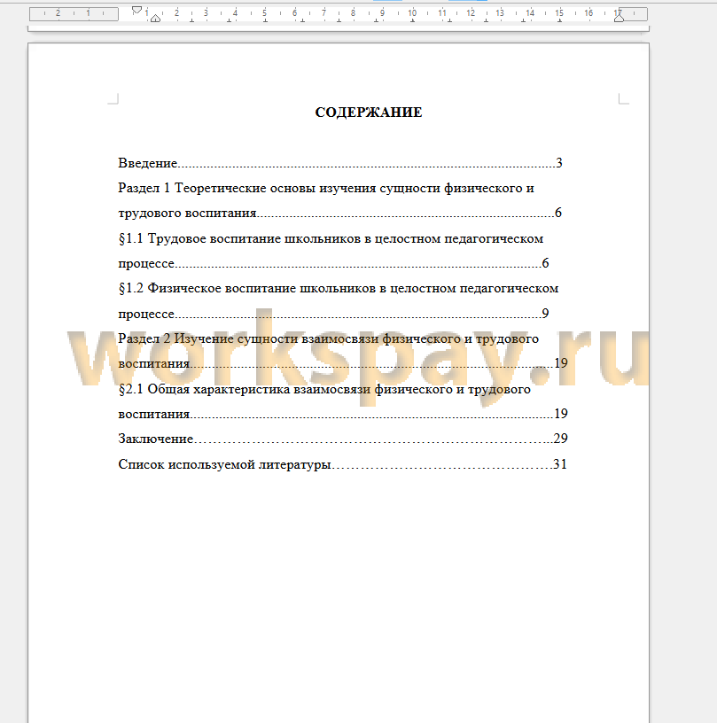The image size is (717, 723).
Task: Select the right indent marker on the ruler
Action: click(x=619, y=18)
